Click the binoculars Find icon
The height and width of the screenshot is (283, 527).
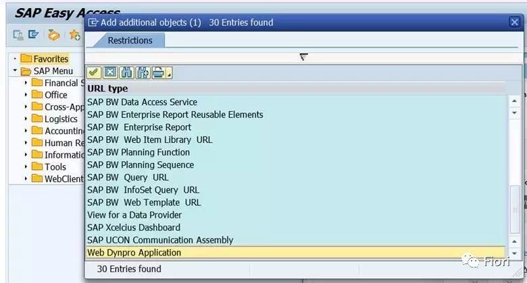(x=127, y=72)
